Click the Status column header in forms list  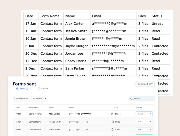pos(139,107)
